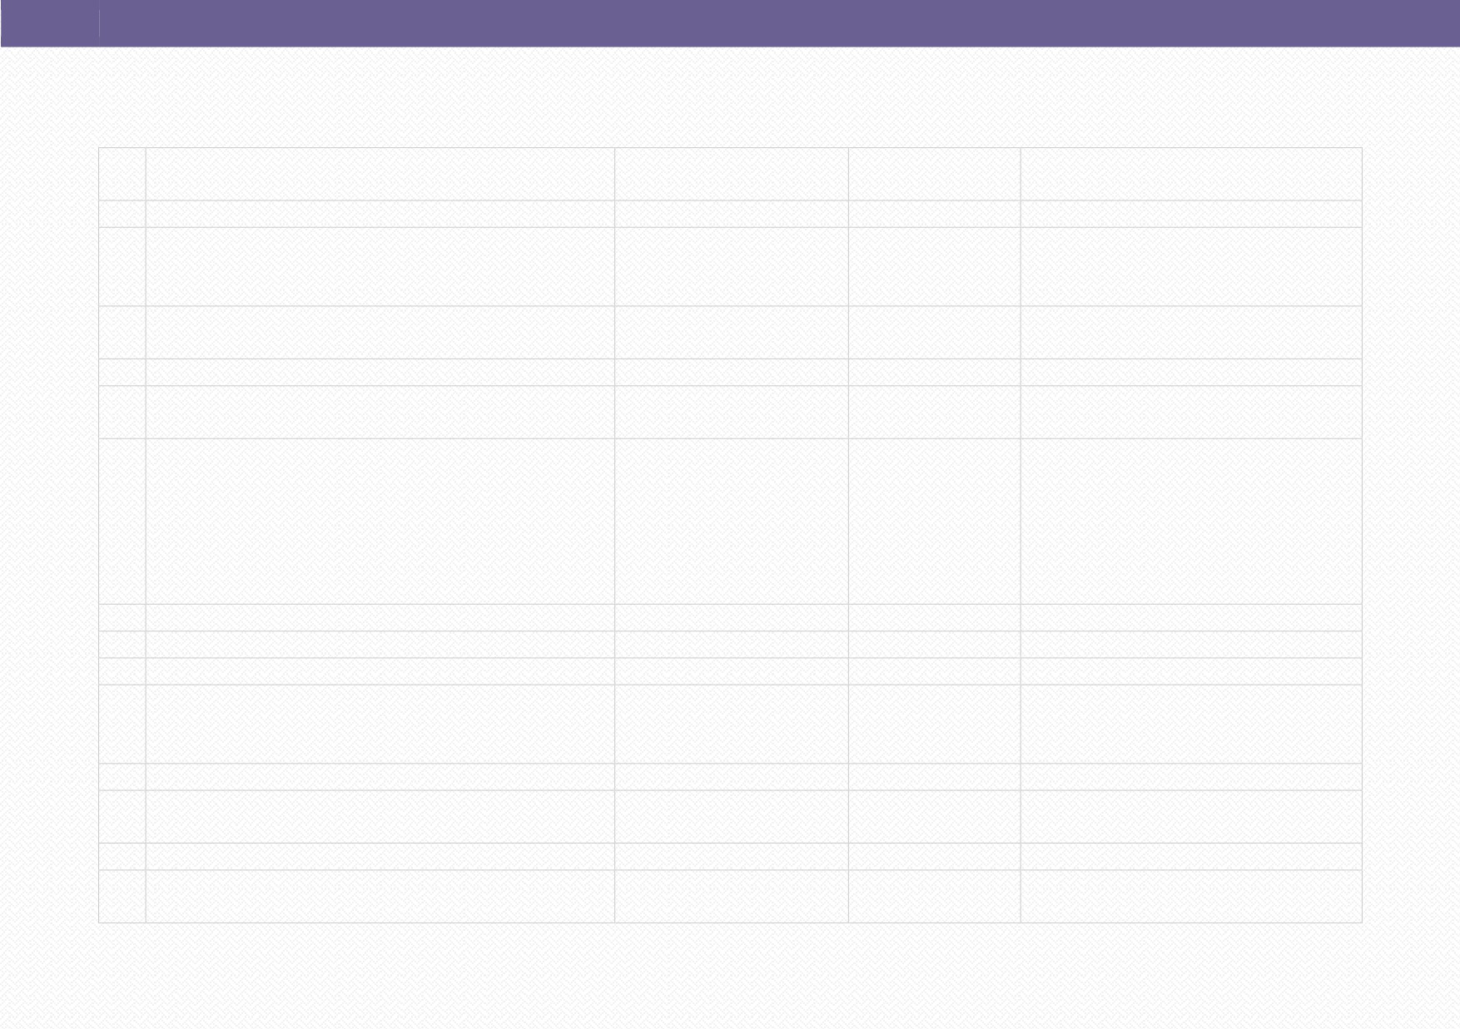Select the tallest cell in the last column
Image resolution: width=1460 pixels, height=1029 pixels.
[1191, 522]
